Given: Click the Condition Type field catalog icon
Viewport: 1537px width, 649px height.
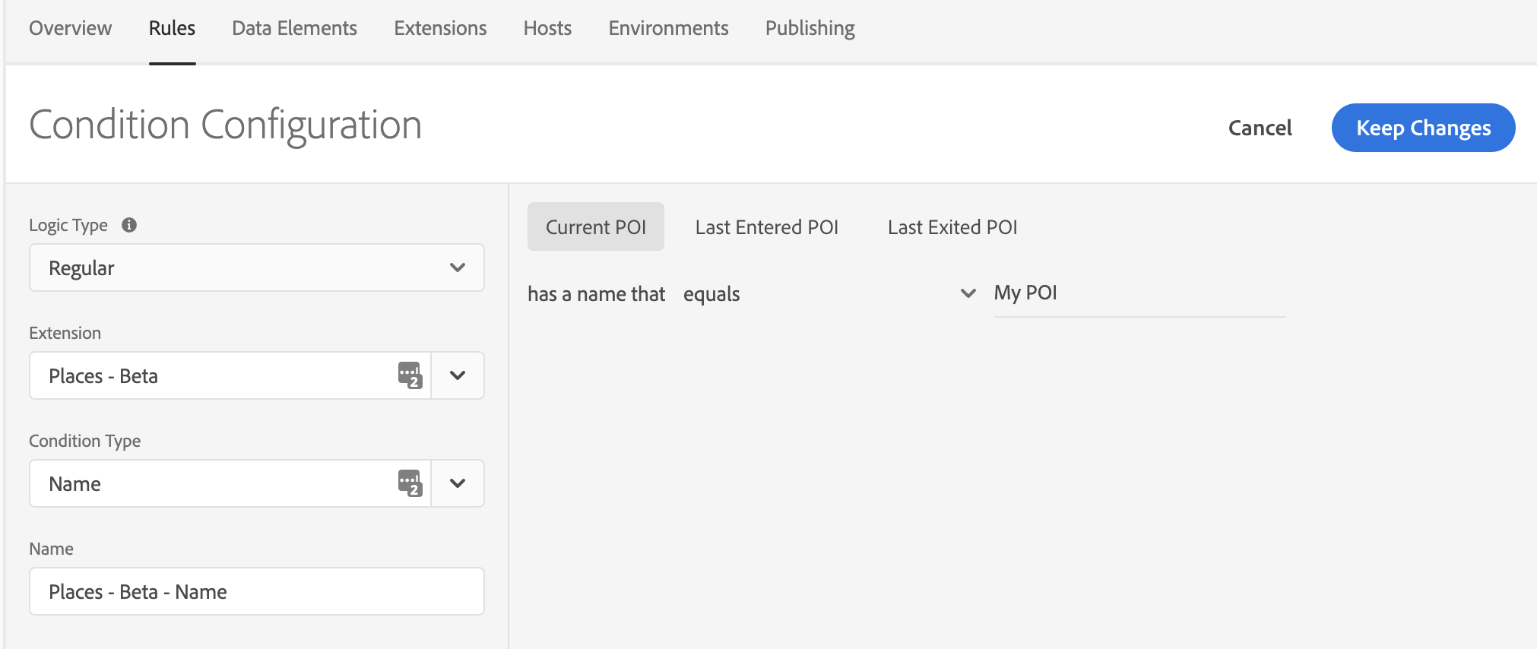Looking at the screenshot, I should pyautogui.click(x=410, y=483).
